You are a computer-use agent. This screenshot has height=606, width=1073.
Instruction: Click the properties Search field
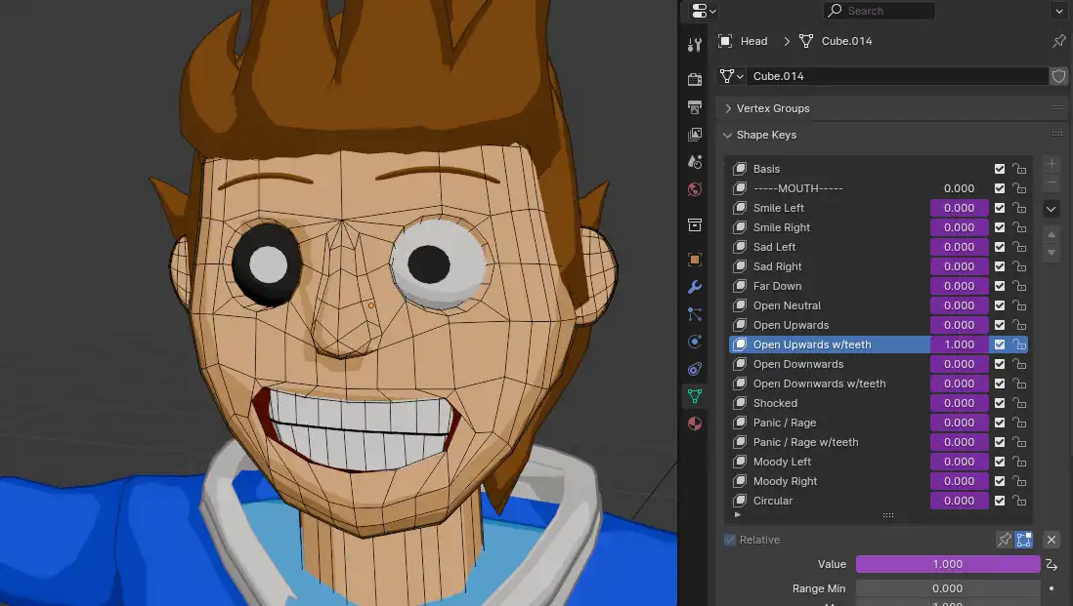[x=880, y=11]
